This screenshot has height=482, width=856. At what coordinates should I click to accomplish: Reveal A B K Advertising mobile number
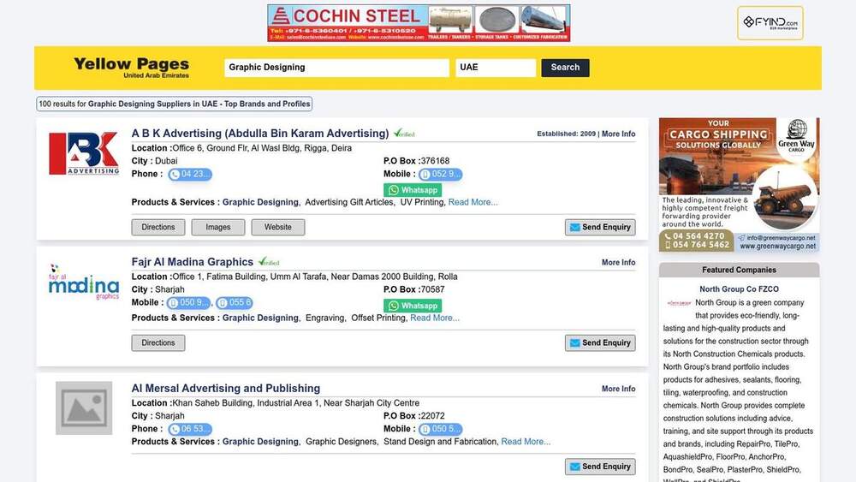pos(440,175)
